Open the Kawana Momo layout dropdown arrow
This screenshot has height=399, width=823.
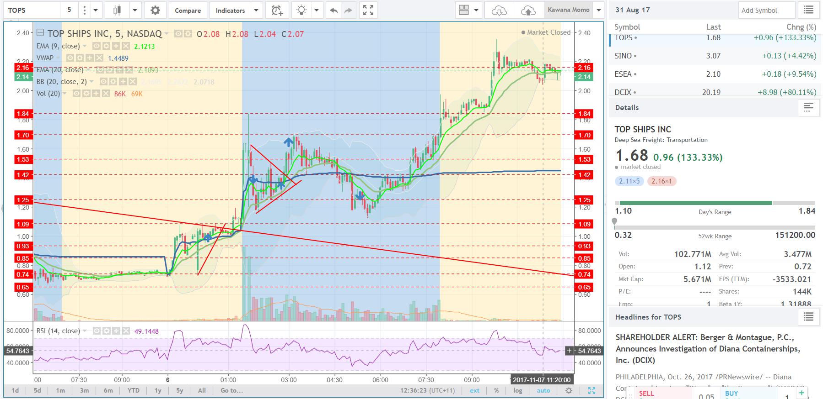point(598,10)
